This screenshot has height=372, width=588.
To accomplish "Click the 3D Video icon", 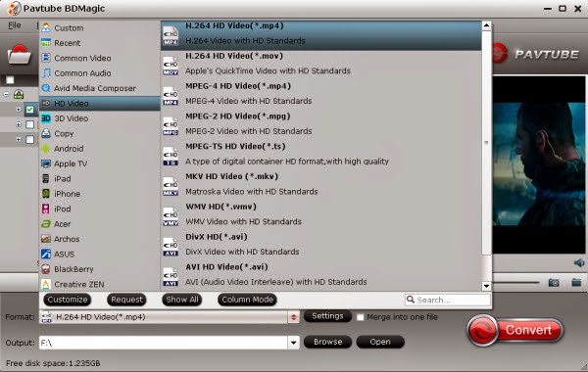I will tap(46, 118).
